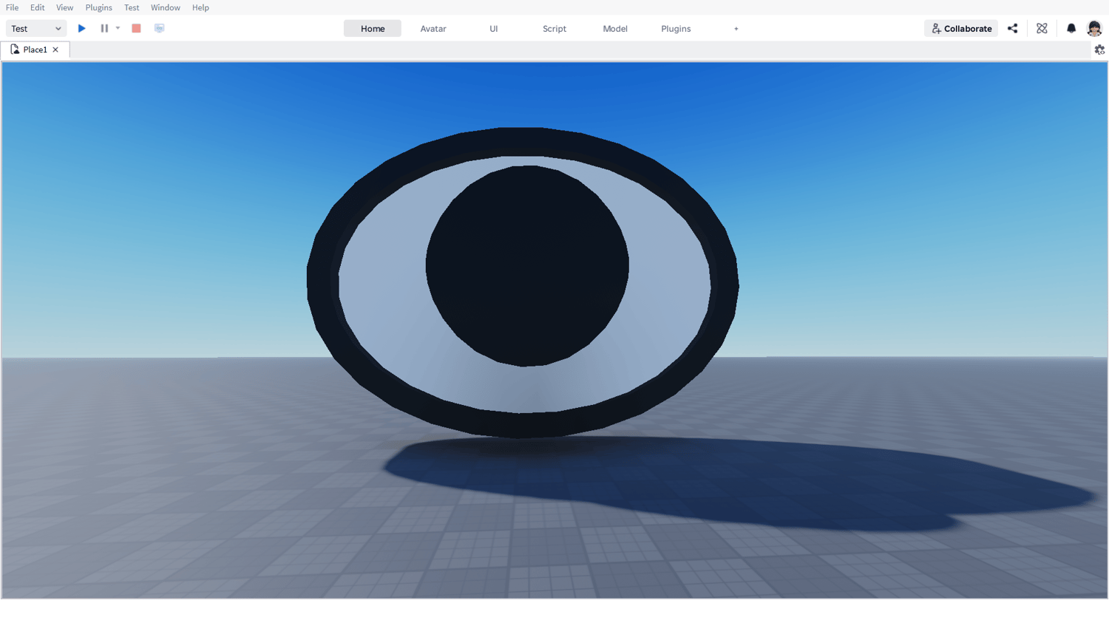Switch to the Script ribbon tab
This screenshot has width=1109, height=623.
pos(554,28)
